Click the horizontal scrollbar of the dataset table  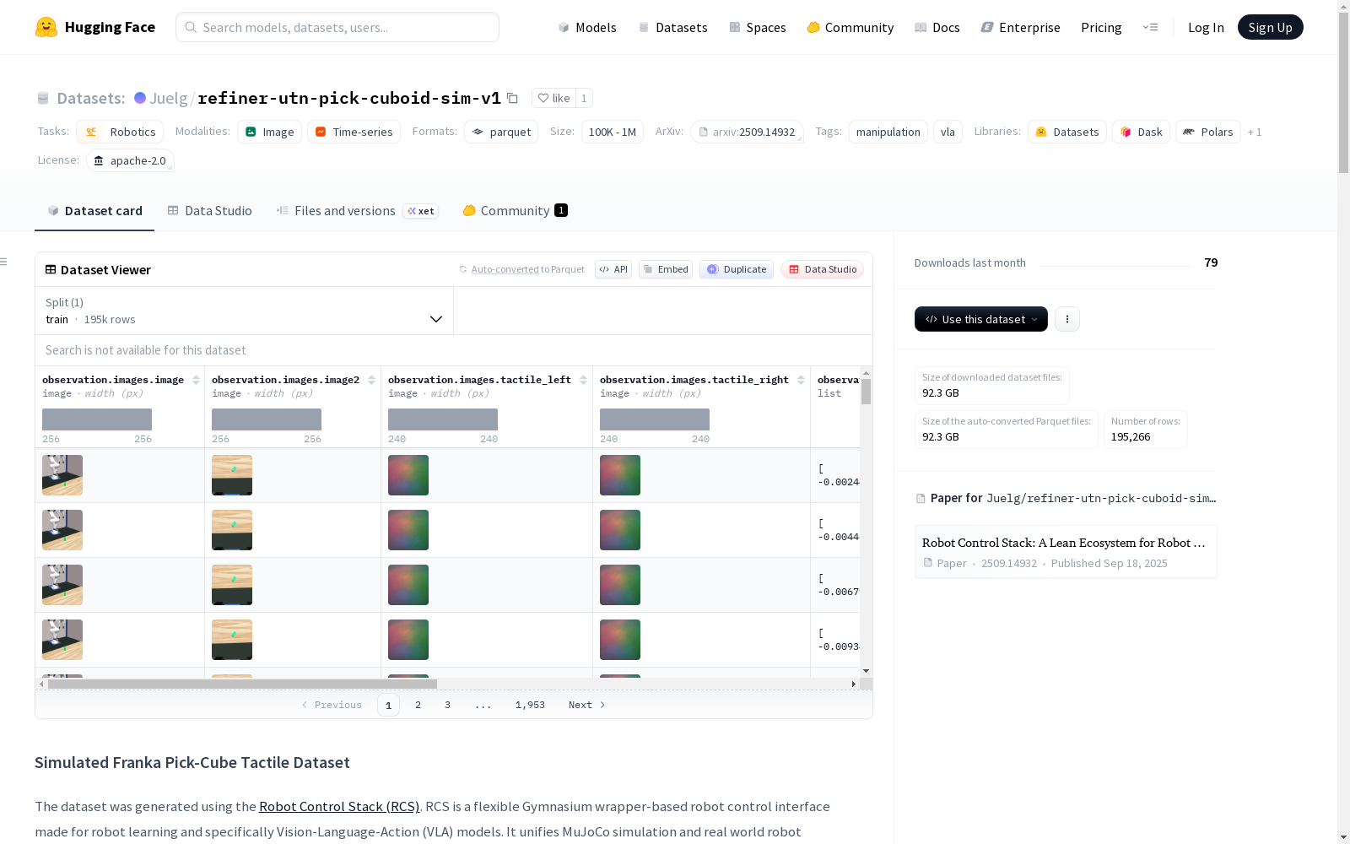click(x=242, y=684)
